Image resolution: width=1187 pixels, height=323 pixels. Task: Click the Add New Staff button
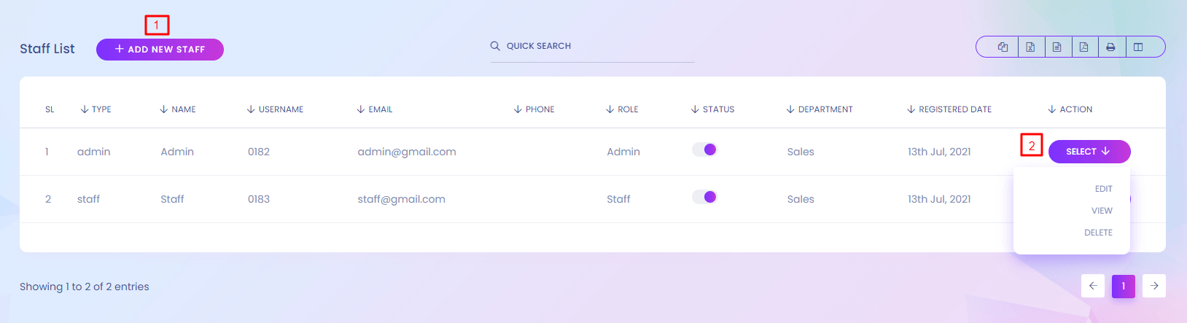coord(160,50)
